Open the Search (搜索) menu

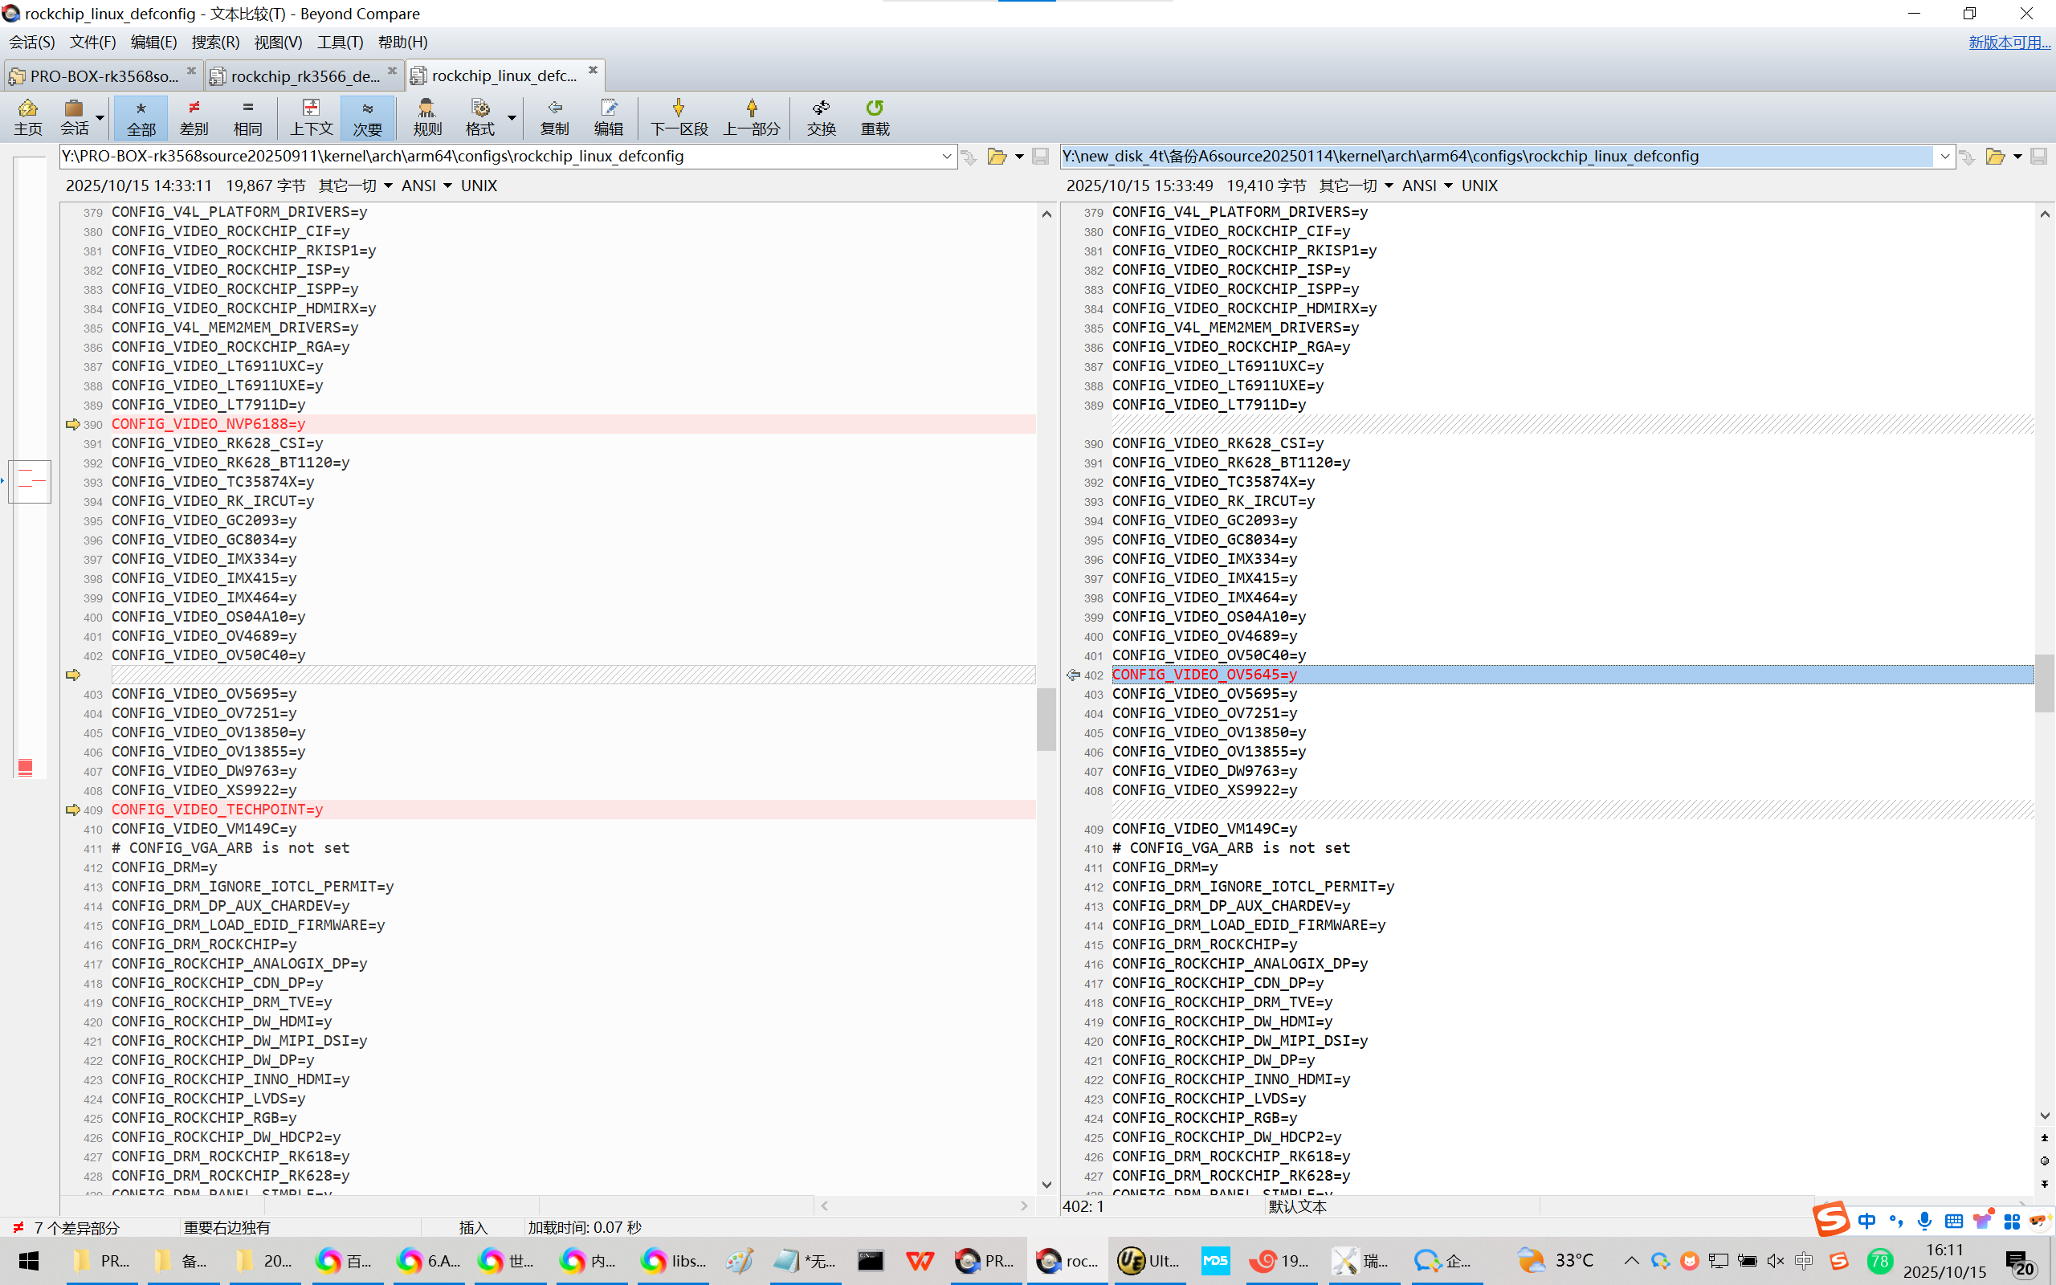click(x=215, y=42)
